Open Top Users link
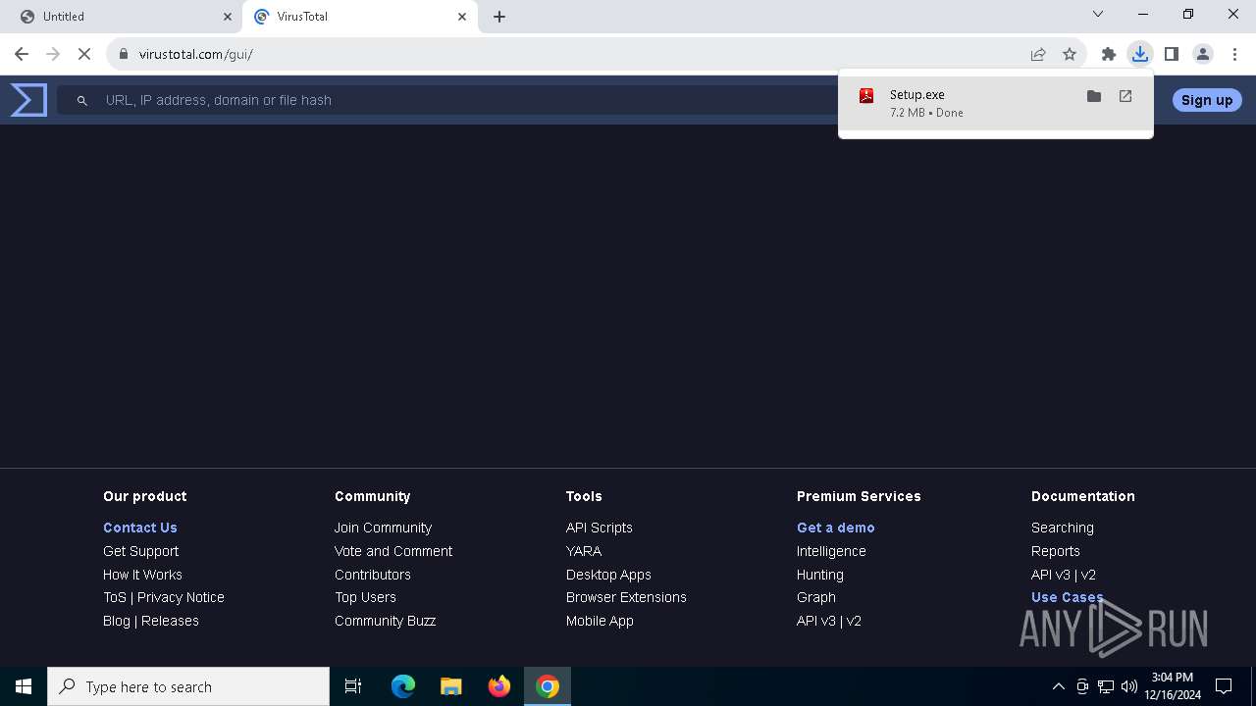 [x=365, y=597]
